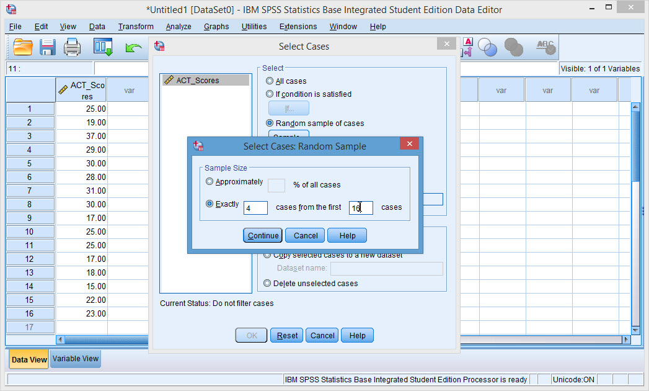This screenshot has width=649, height=391.
Task: Open the View menu
Action: [68, 27]
